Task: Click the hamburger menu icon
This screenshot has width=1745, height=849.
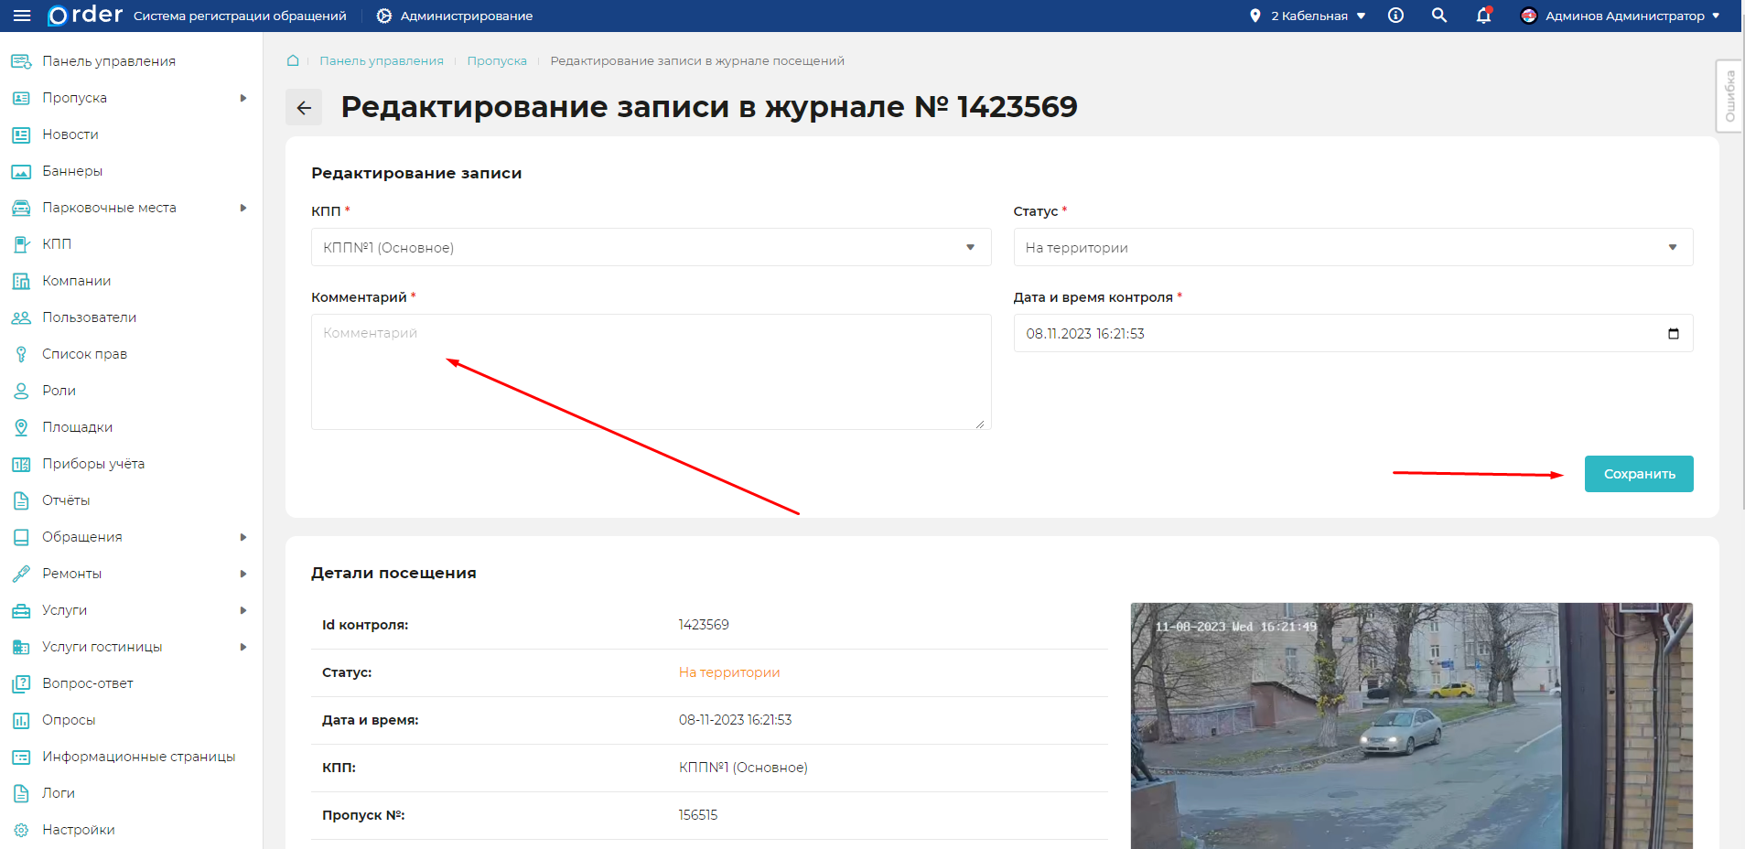Action: 22,15
